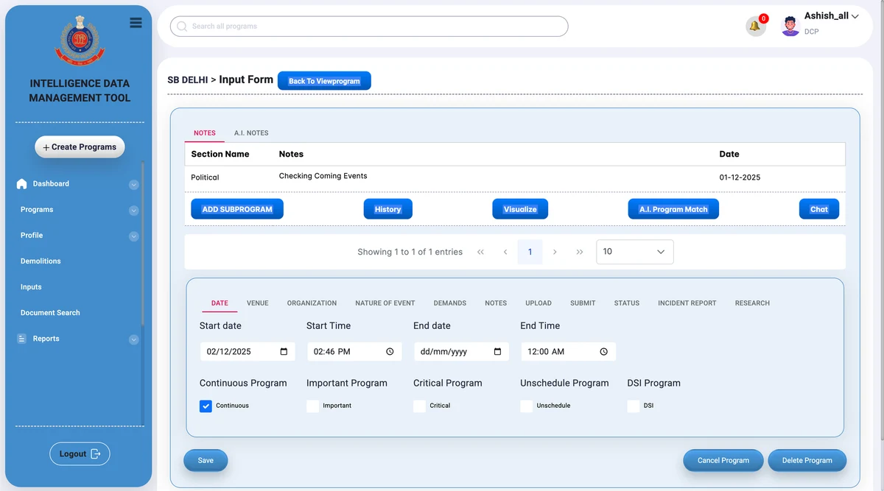Click the sidebar vertical scrollbar
Image resolution: width=884 pixels, height=491 pixels.
(x=143, y=243)
